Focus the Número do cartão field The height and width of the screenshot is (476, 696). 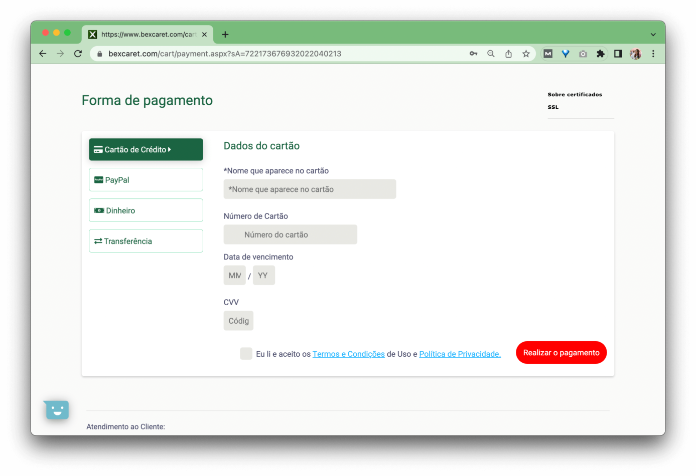tap(290, 234)
